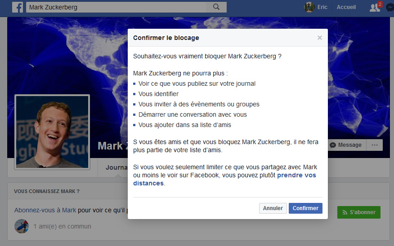Screen dimensions: 394x246
Task: Open friend requests icon with badge
Action: coord(375,7)
